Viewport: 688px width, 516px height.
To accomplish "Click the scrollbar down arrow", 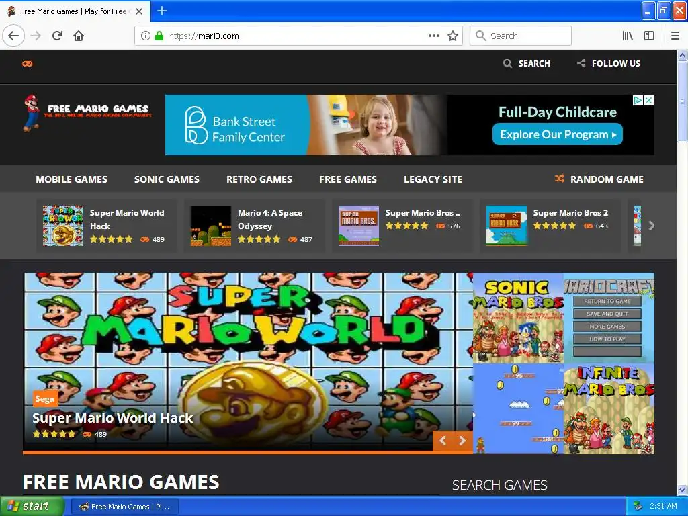I will [682, 490].
